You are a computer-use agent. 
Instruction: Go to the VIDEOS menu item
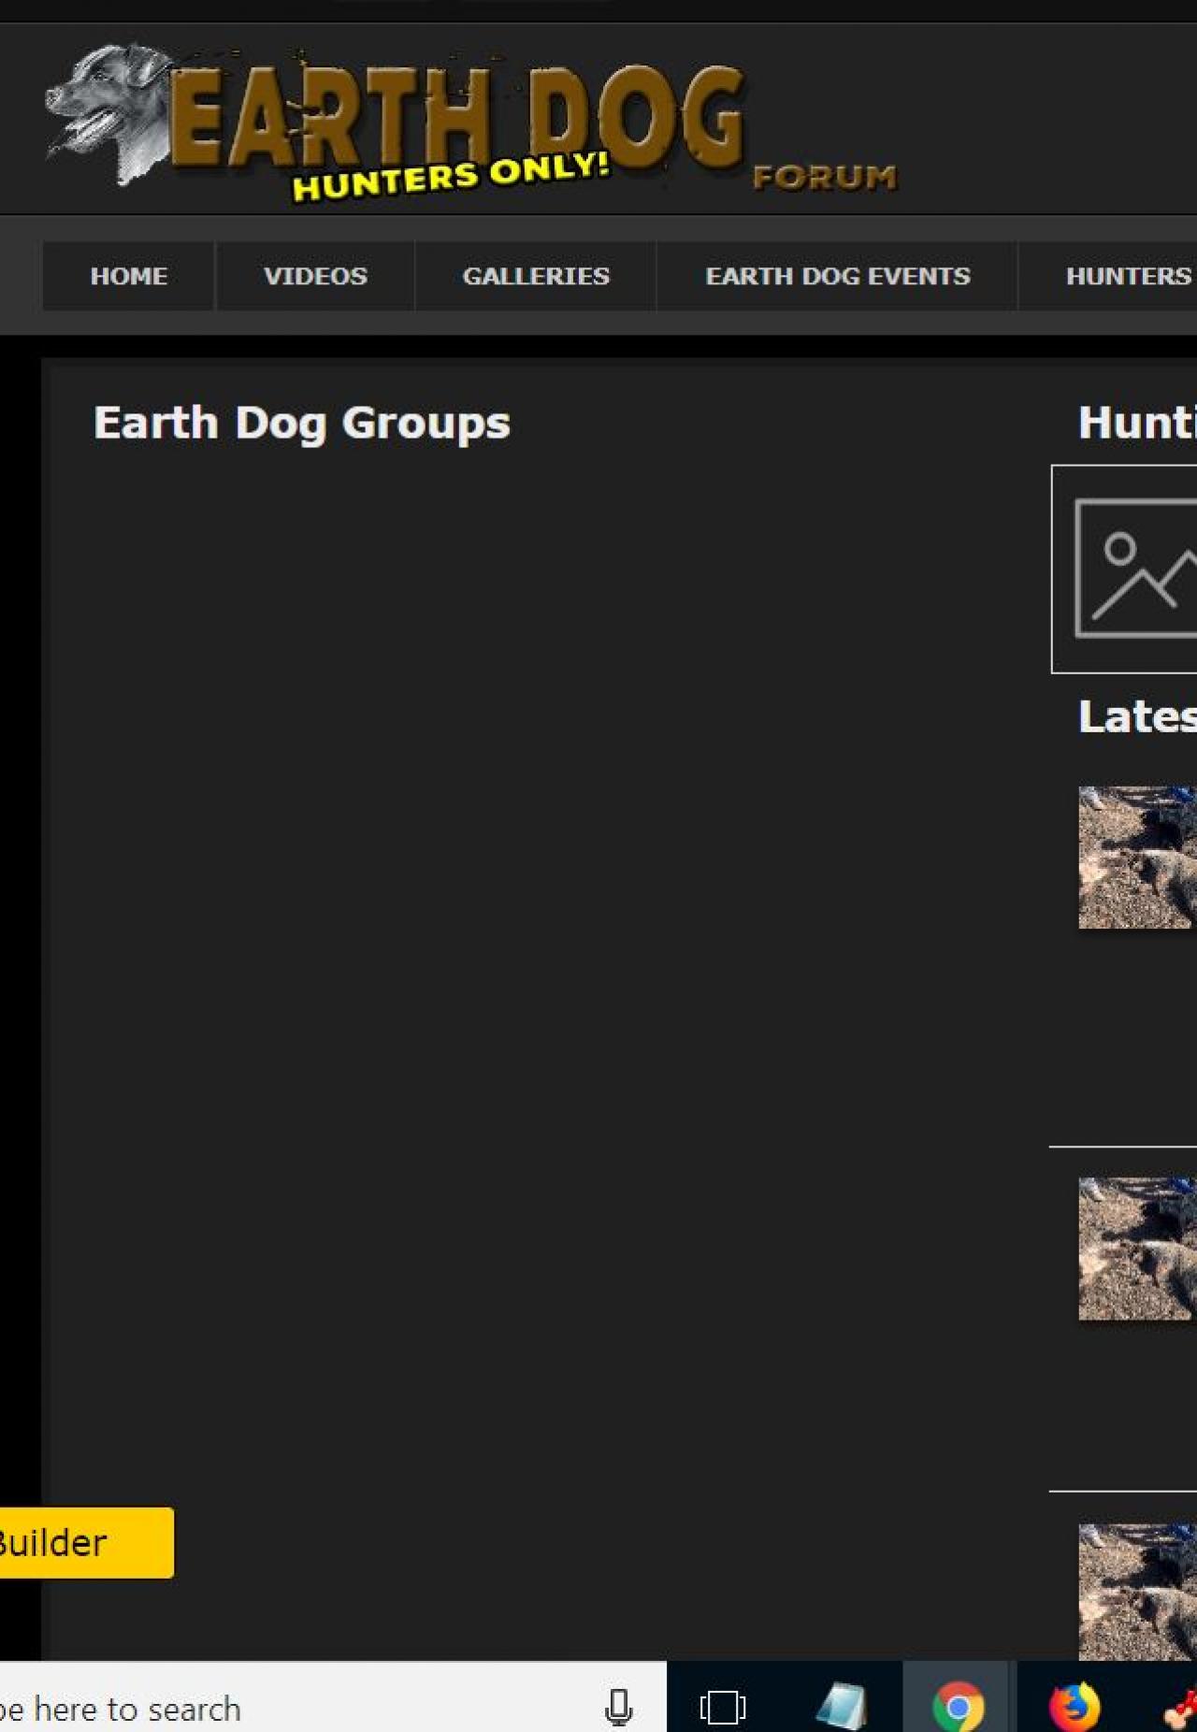[x=315, y=276]
